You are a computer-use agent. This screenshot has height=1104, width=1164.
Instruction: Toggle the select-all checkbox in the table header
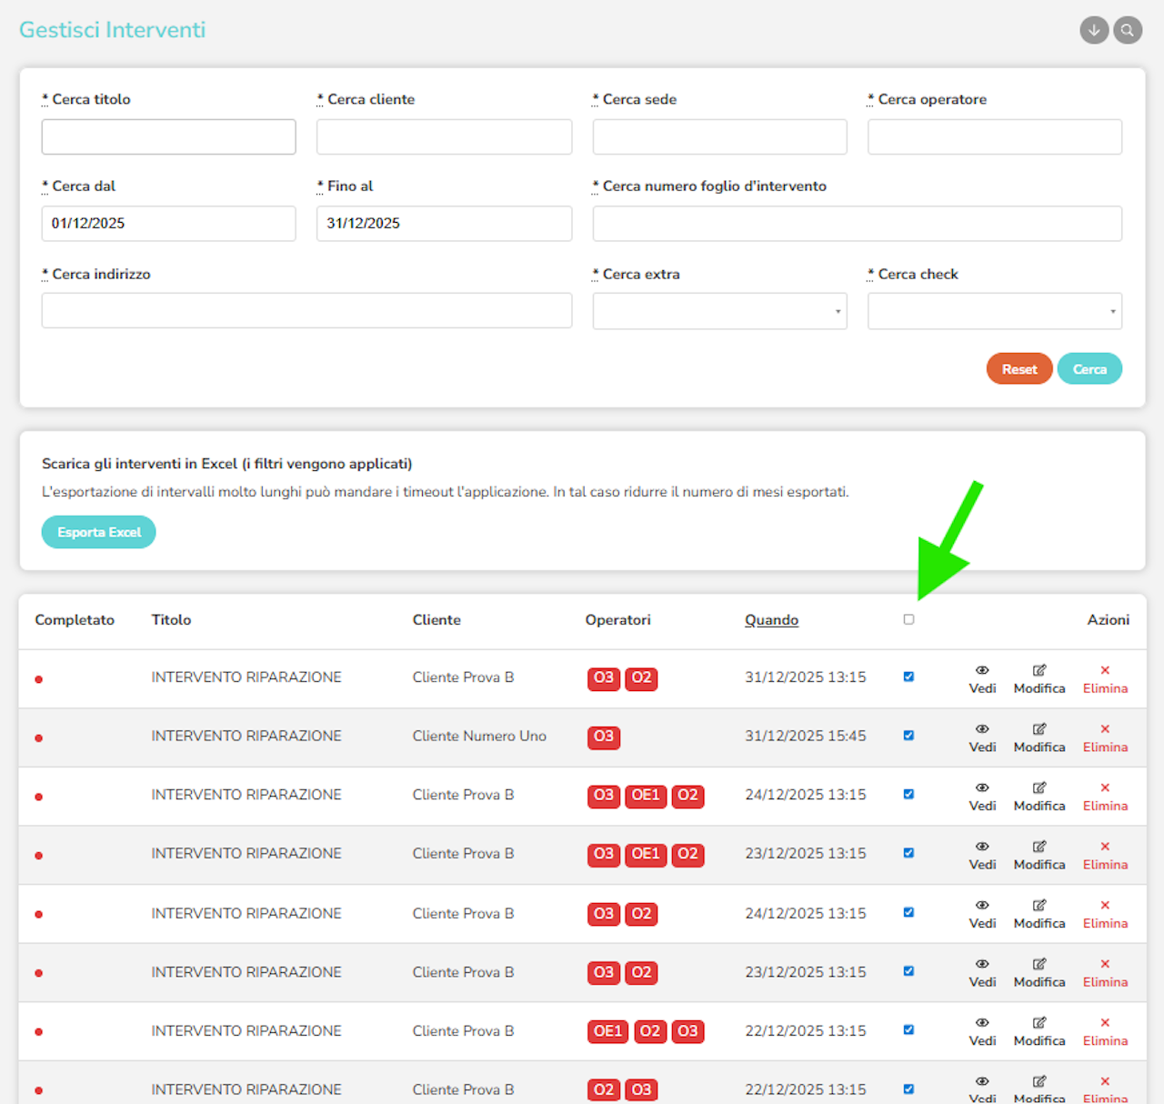click(908, 619)
